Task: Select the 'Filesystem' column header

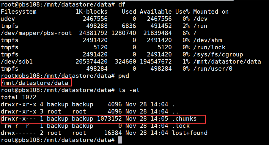Action: [18, 12]
